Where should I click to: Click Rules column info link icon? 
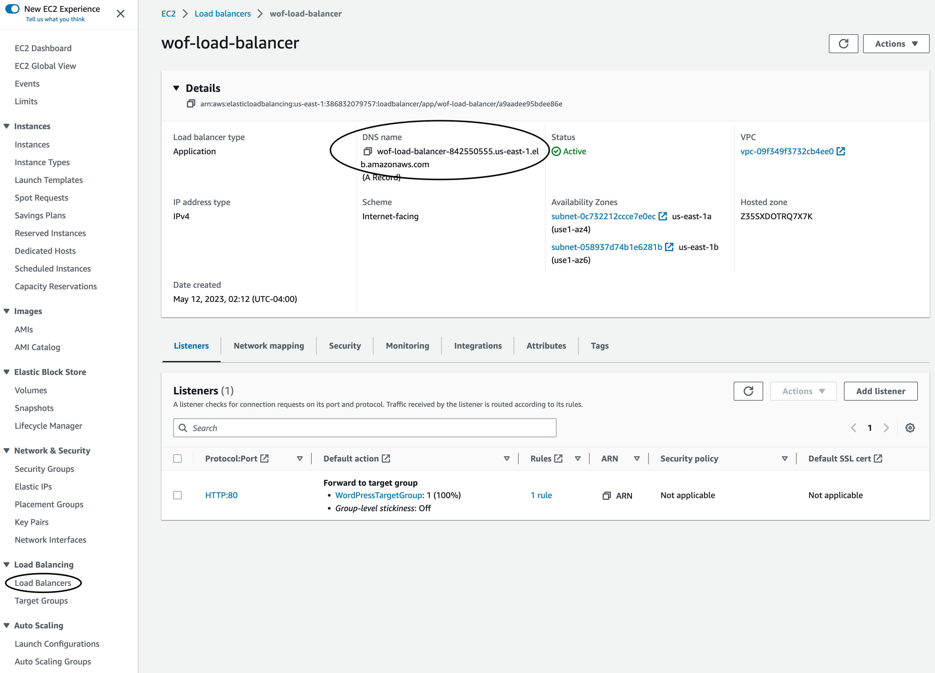[558, 459]
